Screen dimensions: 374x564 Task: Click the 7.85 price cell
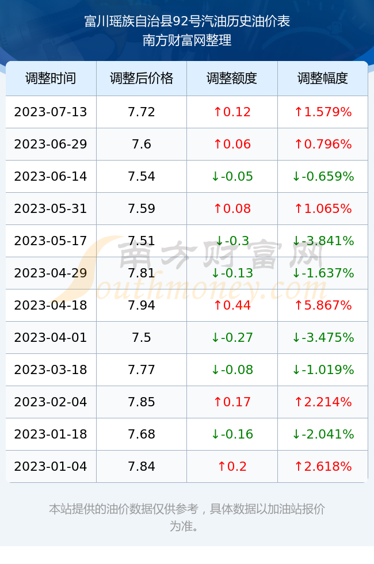click(142, 402)
